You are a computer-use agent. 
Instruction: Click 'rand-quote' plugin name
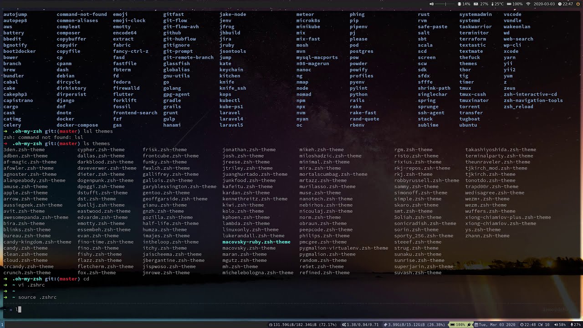[x=364, y=119]
